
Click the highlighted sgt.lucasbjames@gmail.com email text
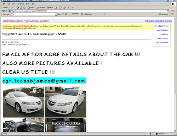pos(44,81)
